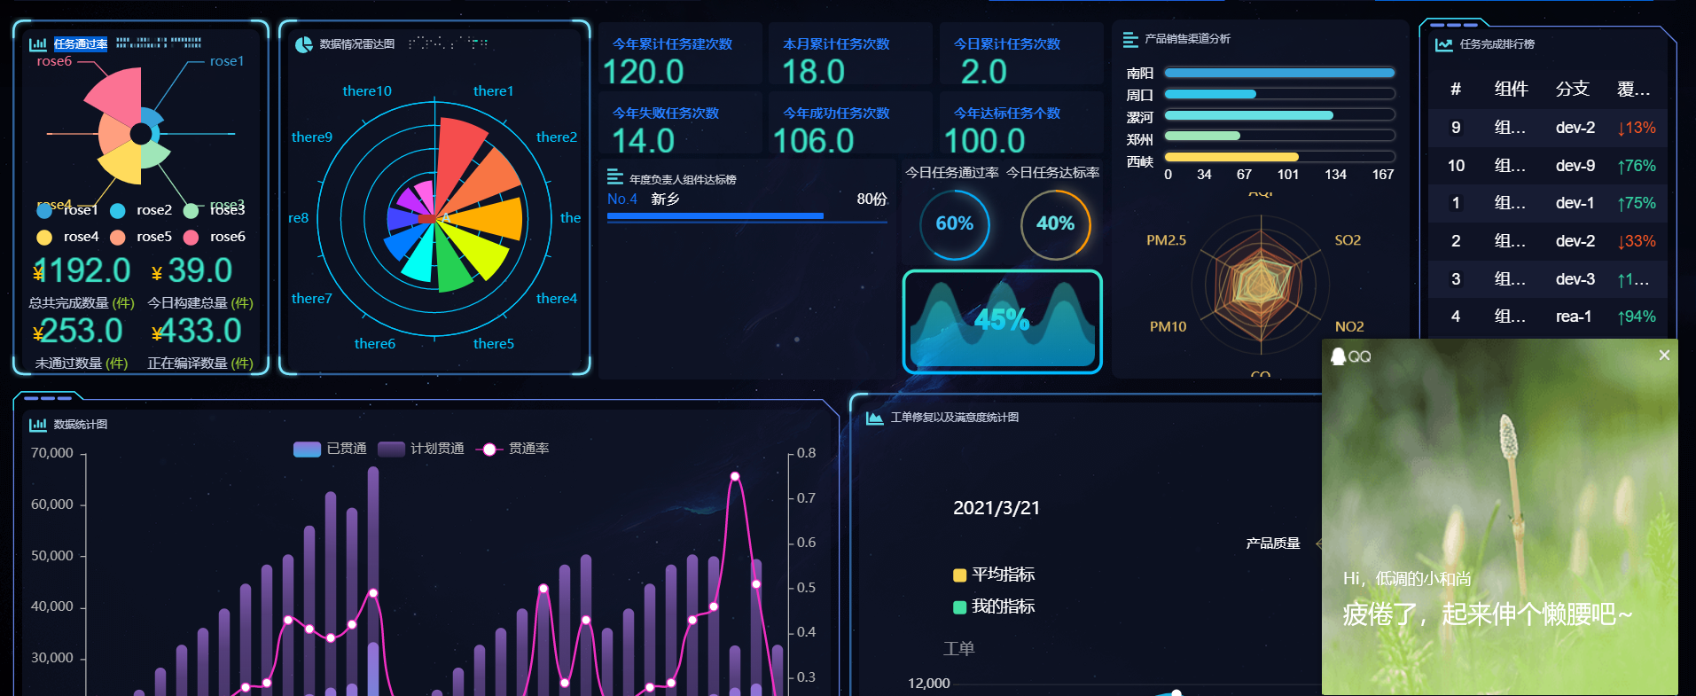Toggle the rose4 legend item
The height and width of the screenshot is (696, 1696).
[x=67, y=237]
